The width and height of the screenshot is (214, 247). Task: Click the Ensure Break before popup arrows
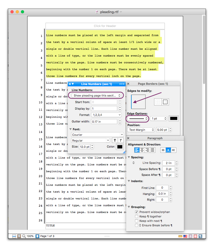(140, 225)
